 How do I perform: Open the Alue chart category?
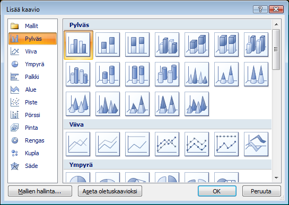pyautogui.click(x=33, y=90)
